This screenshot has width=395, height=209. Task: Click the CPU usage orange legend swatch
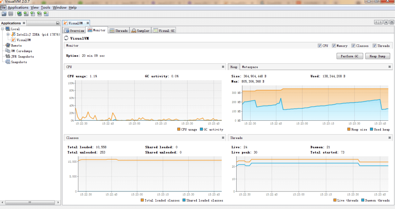(x=178, y=129)
